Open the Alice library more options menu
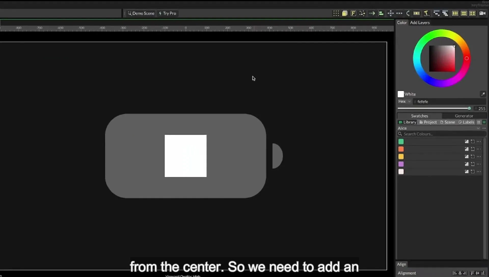 484,128
